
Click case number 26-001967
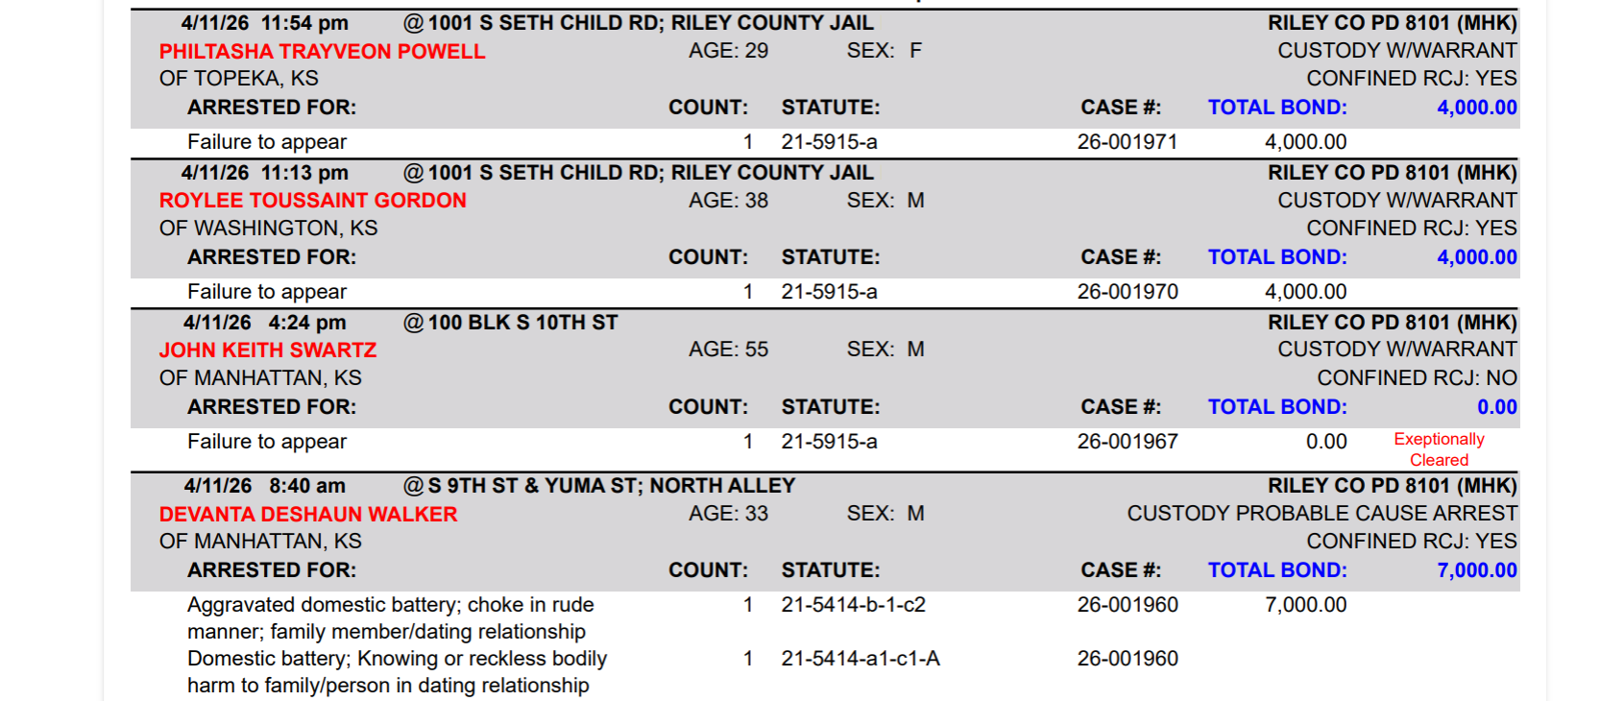(1127, 442)
